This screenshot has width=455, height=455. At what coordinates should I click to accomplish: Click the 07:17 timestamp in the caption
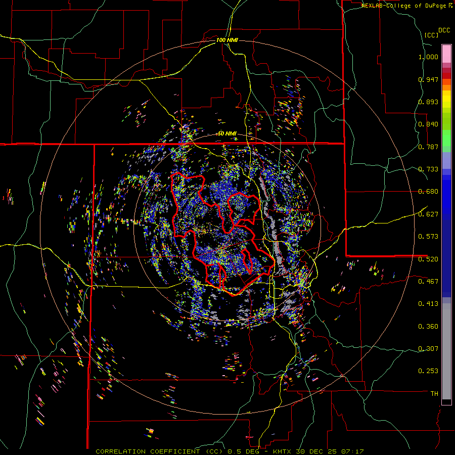tap(352, 451)
